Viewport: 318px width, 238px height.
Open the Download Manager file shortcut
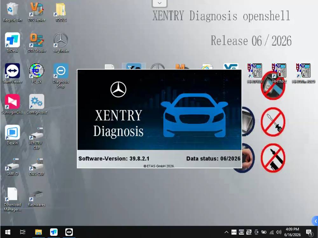(x=12, y=199)
